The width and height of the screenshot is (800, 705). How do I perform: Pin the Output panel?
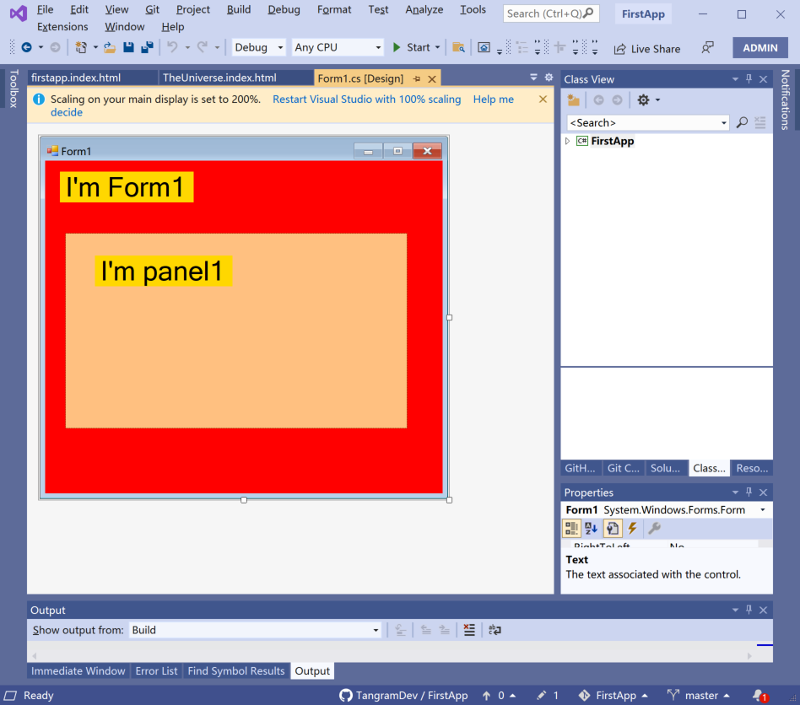749,610
